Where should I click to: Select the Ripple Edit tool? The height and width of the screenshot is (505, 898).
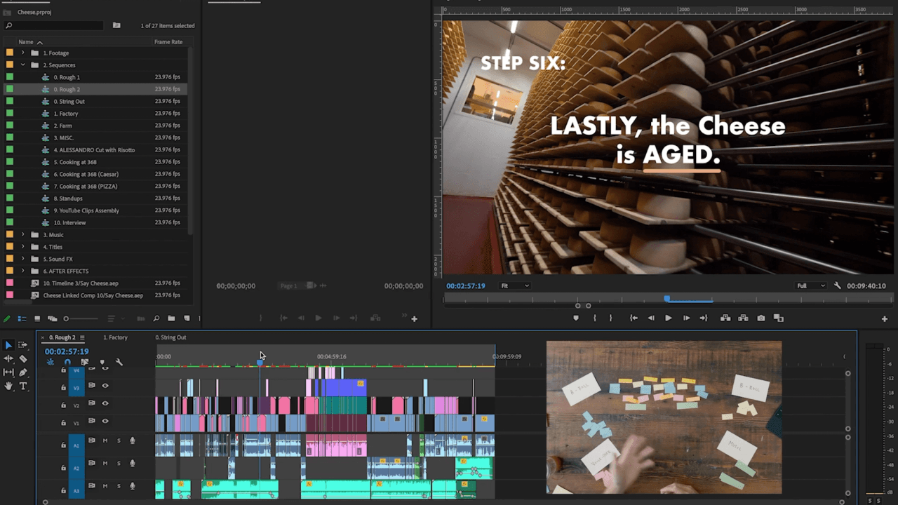(8, 358)
